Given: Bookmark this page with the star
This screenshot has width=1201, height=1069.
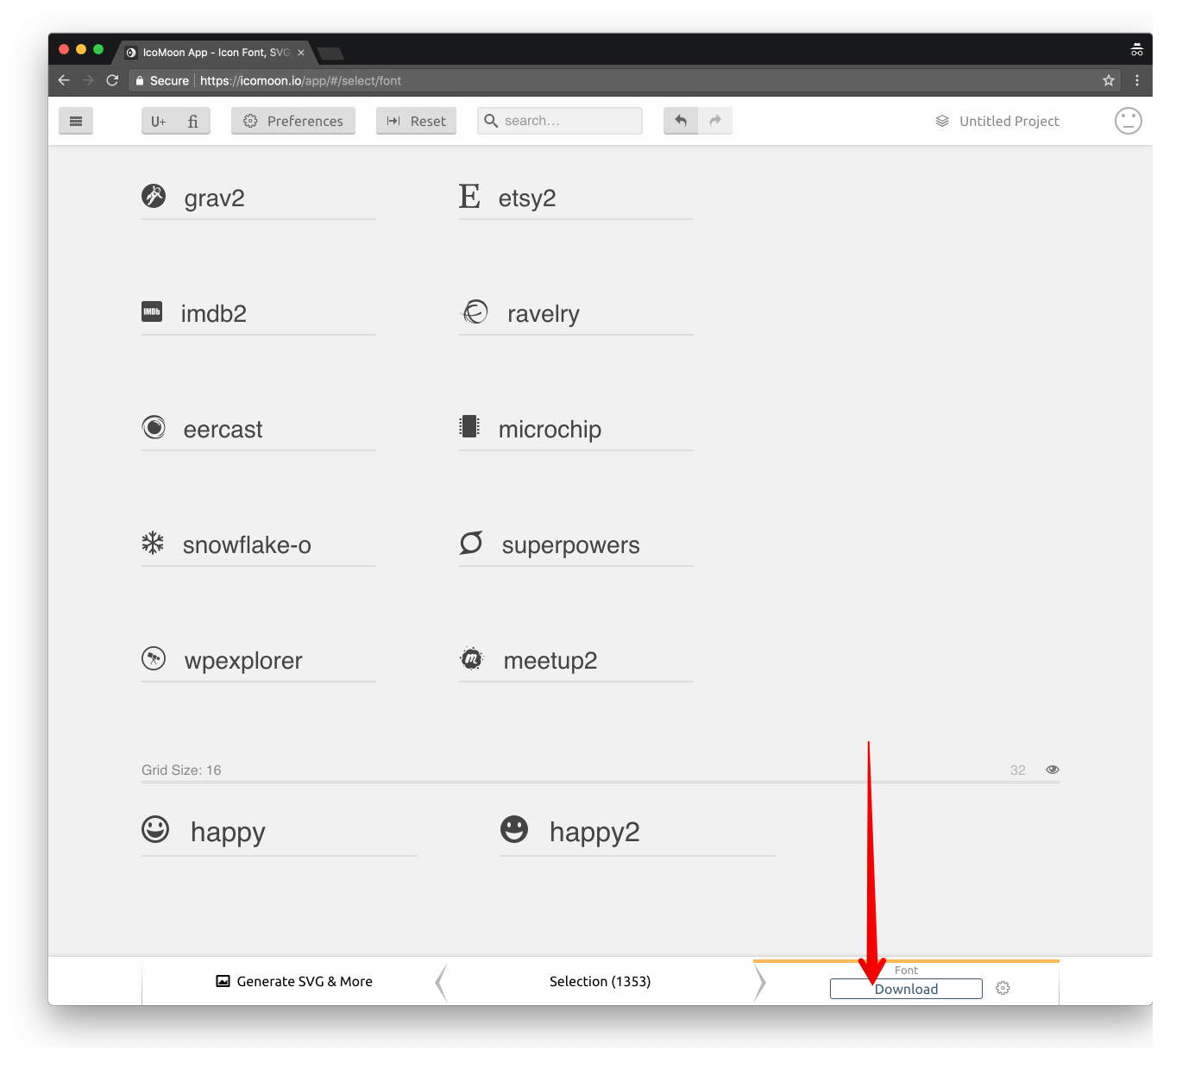Looking at the screenshot, I should click(x=1109, y=80).
